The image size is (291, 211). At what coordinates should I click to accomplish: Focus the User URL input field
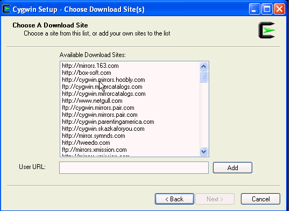(134, 168)
